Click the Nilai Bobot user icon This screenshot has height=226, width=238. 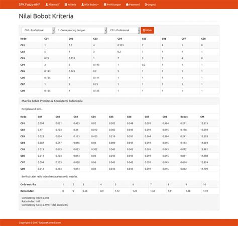(82, 5)
